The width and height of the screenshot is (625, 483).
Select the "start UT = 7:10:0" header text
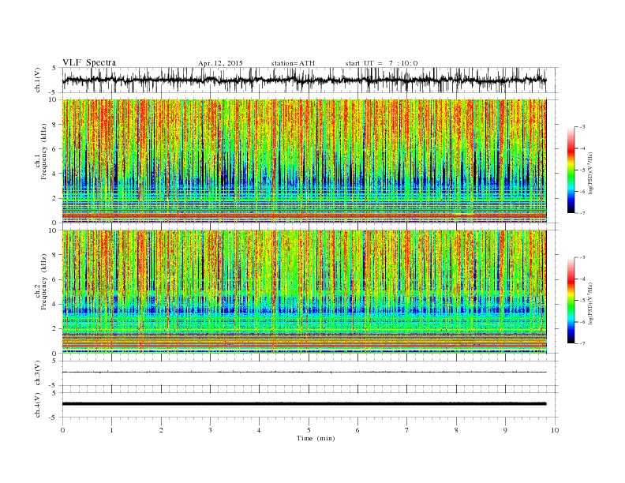tap(381, 63)
